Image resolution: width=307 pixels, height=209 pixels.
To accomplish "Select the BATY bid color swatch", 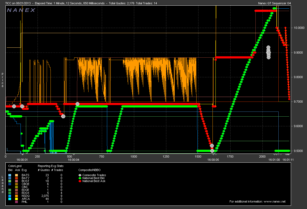I will pyautogui.click(x=10, y=178).
